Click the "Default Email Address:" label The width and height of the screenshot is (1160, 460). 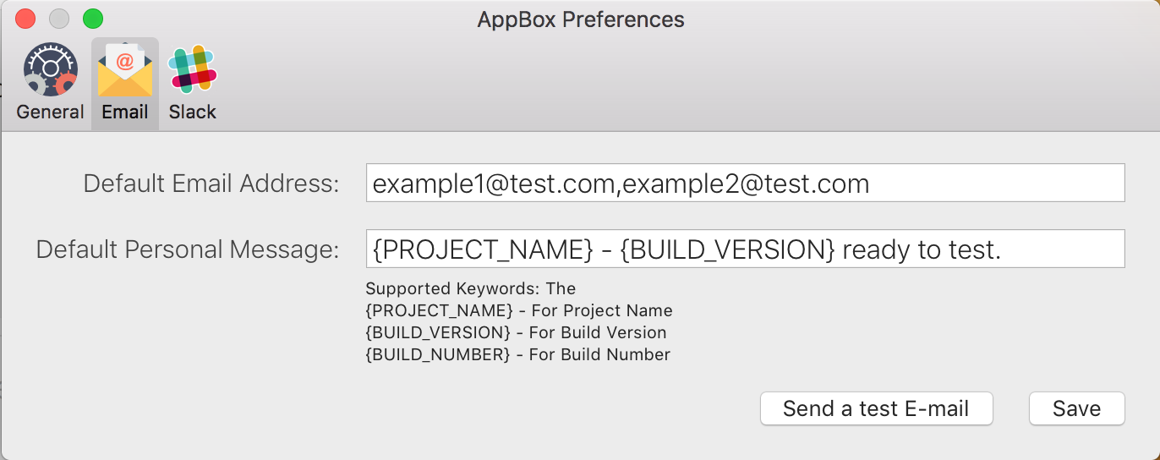coord(211,183)
